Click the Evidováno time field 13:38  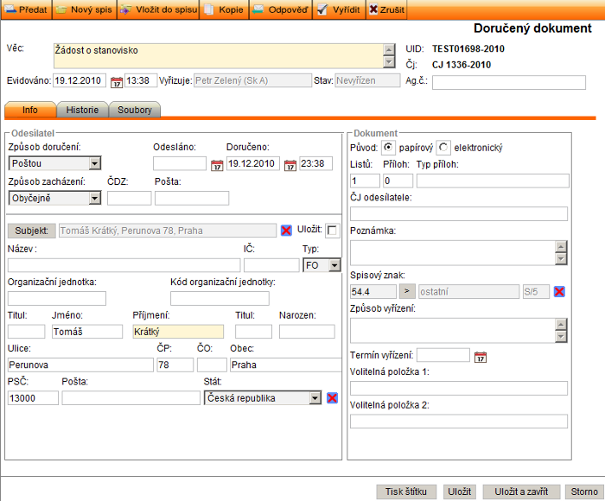[141, 80]
